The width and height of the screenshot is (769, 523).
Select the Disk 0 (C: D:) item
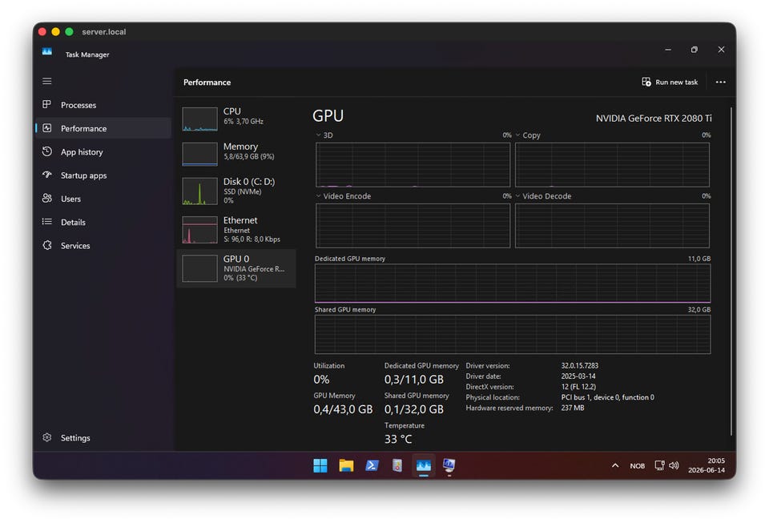point(236,190)
